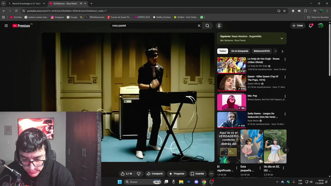Open Photoshop from the taskbar

pyautogui.click(x=189, y=182)
